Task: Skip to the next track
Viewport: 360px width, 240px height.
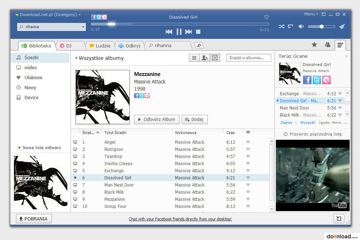Action: [189, 32]
